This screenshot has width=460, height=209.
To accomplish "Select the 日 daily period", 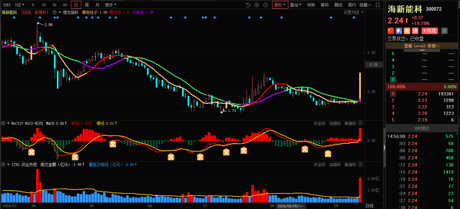I will pyautogui.click(x=76, y=5).
